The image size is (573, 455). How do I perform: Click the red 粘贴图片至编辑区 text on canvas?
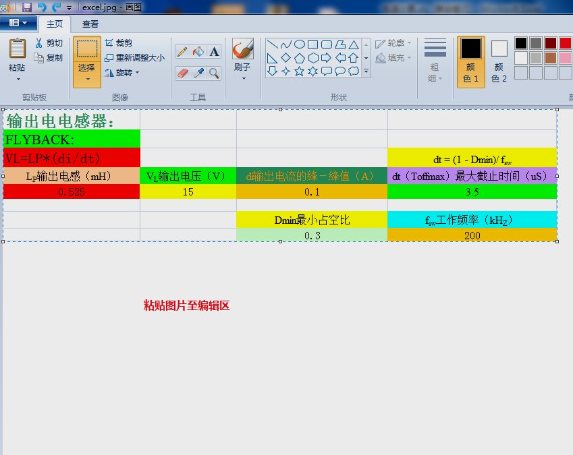coord(186,305)
